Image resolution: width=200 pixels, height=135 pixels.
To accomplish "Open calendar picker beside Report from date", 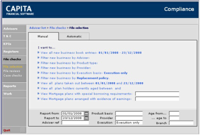I will 86,113.
